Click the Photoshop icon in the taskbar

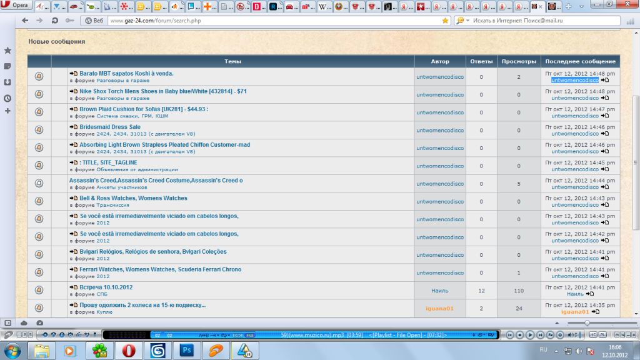186,350
